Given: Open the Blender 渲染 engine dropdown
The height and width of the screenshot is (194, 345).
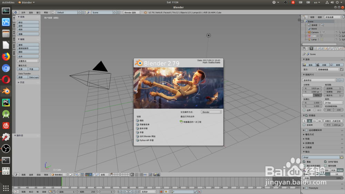Looking at the screenshot, I should (x=132, y=12).
